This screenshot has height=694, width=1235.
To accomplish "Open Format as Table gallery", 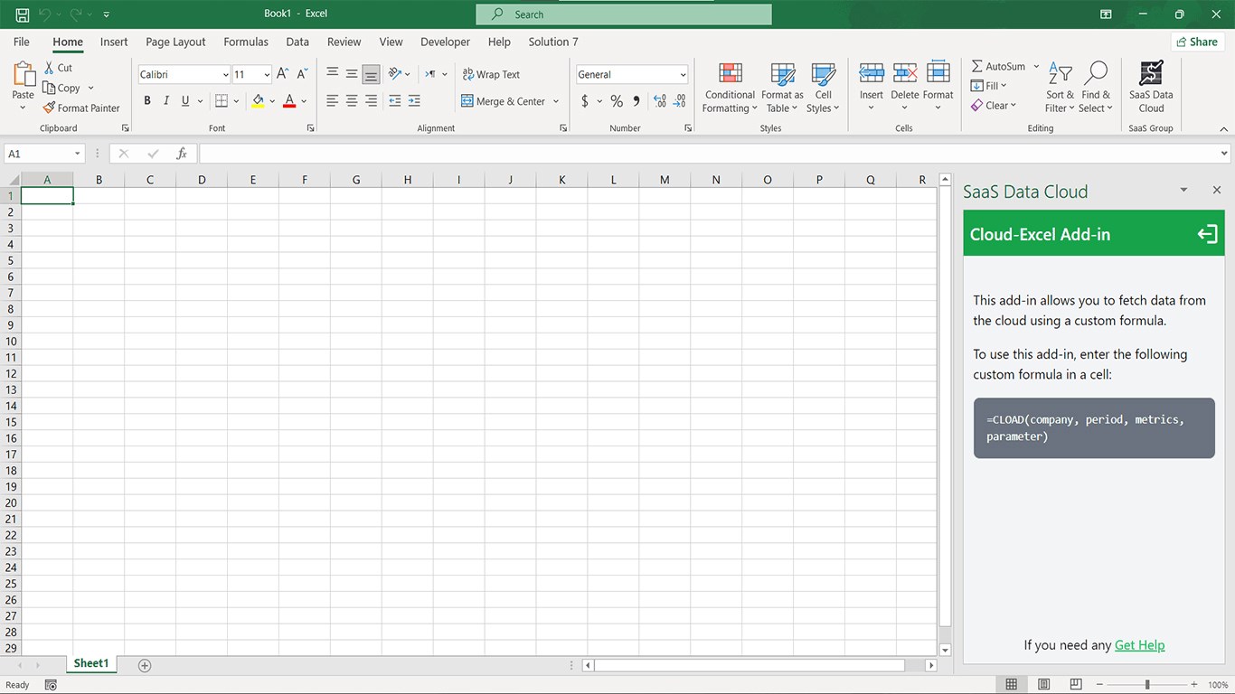I will [x=782, y=88].
